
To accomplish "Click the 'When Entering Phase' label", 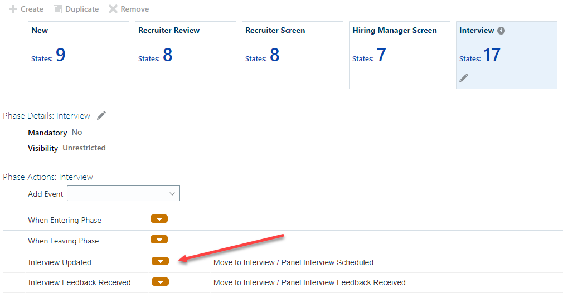I will pos(65,220).
